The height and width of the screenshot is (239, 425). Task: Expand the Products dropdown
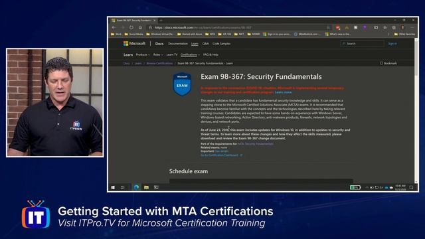pos(143,54)
